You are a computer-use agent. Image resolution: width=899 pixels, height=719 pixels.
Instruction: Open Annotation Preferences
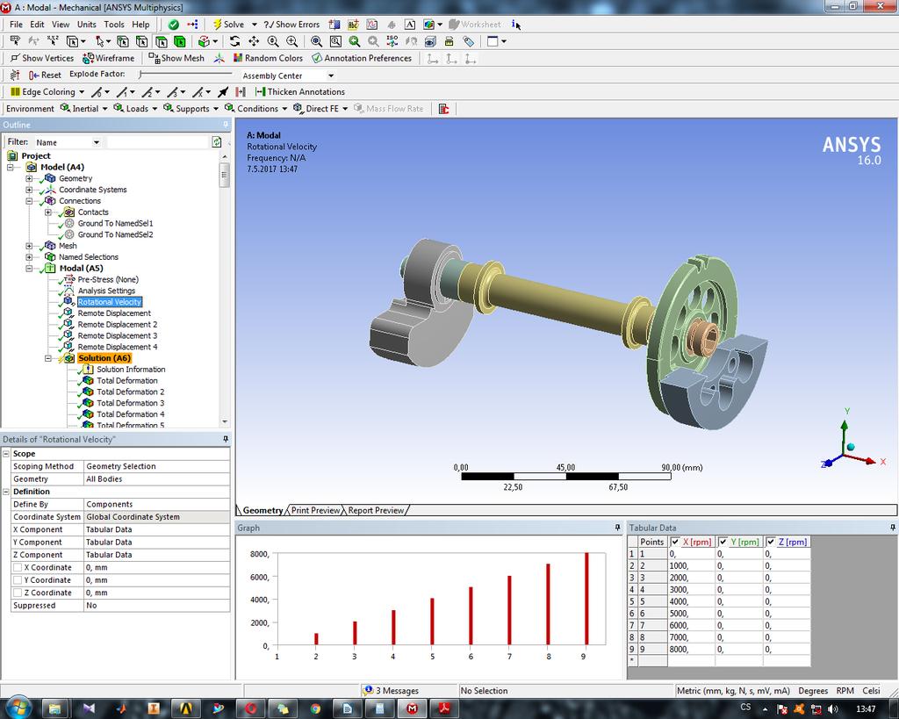(362, 58)
